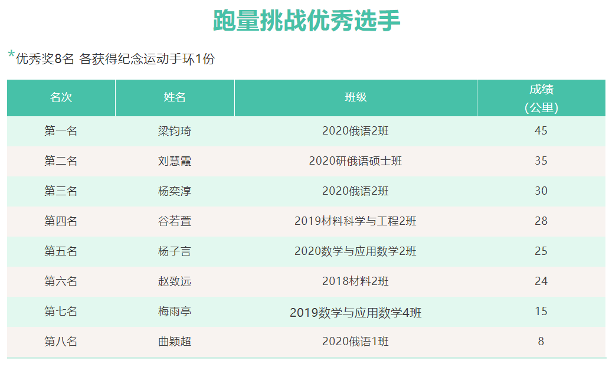Select the 班级 column header
The height and width of the screenshot is (367, 609).
(355, 98)
